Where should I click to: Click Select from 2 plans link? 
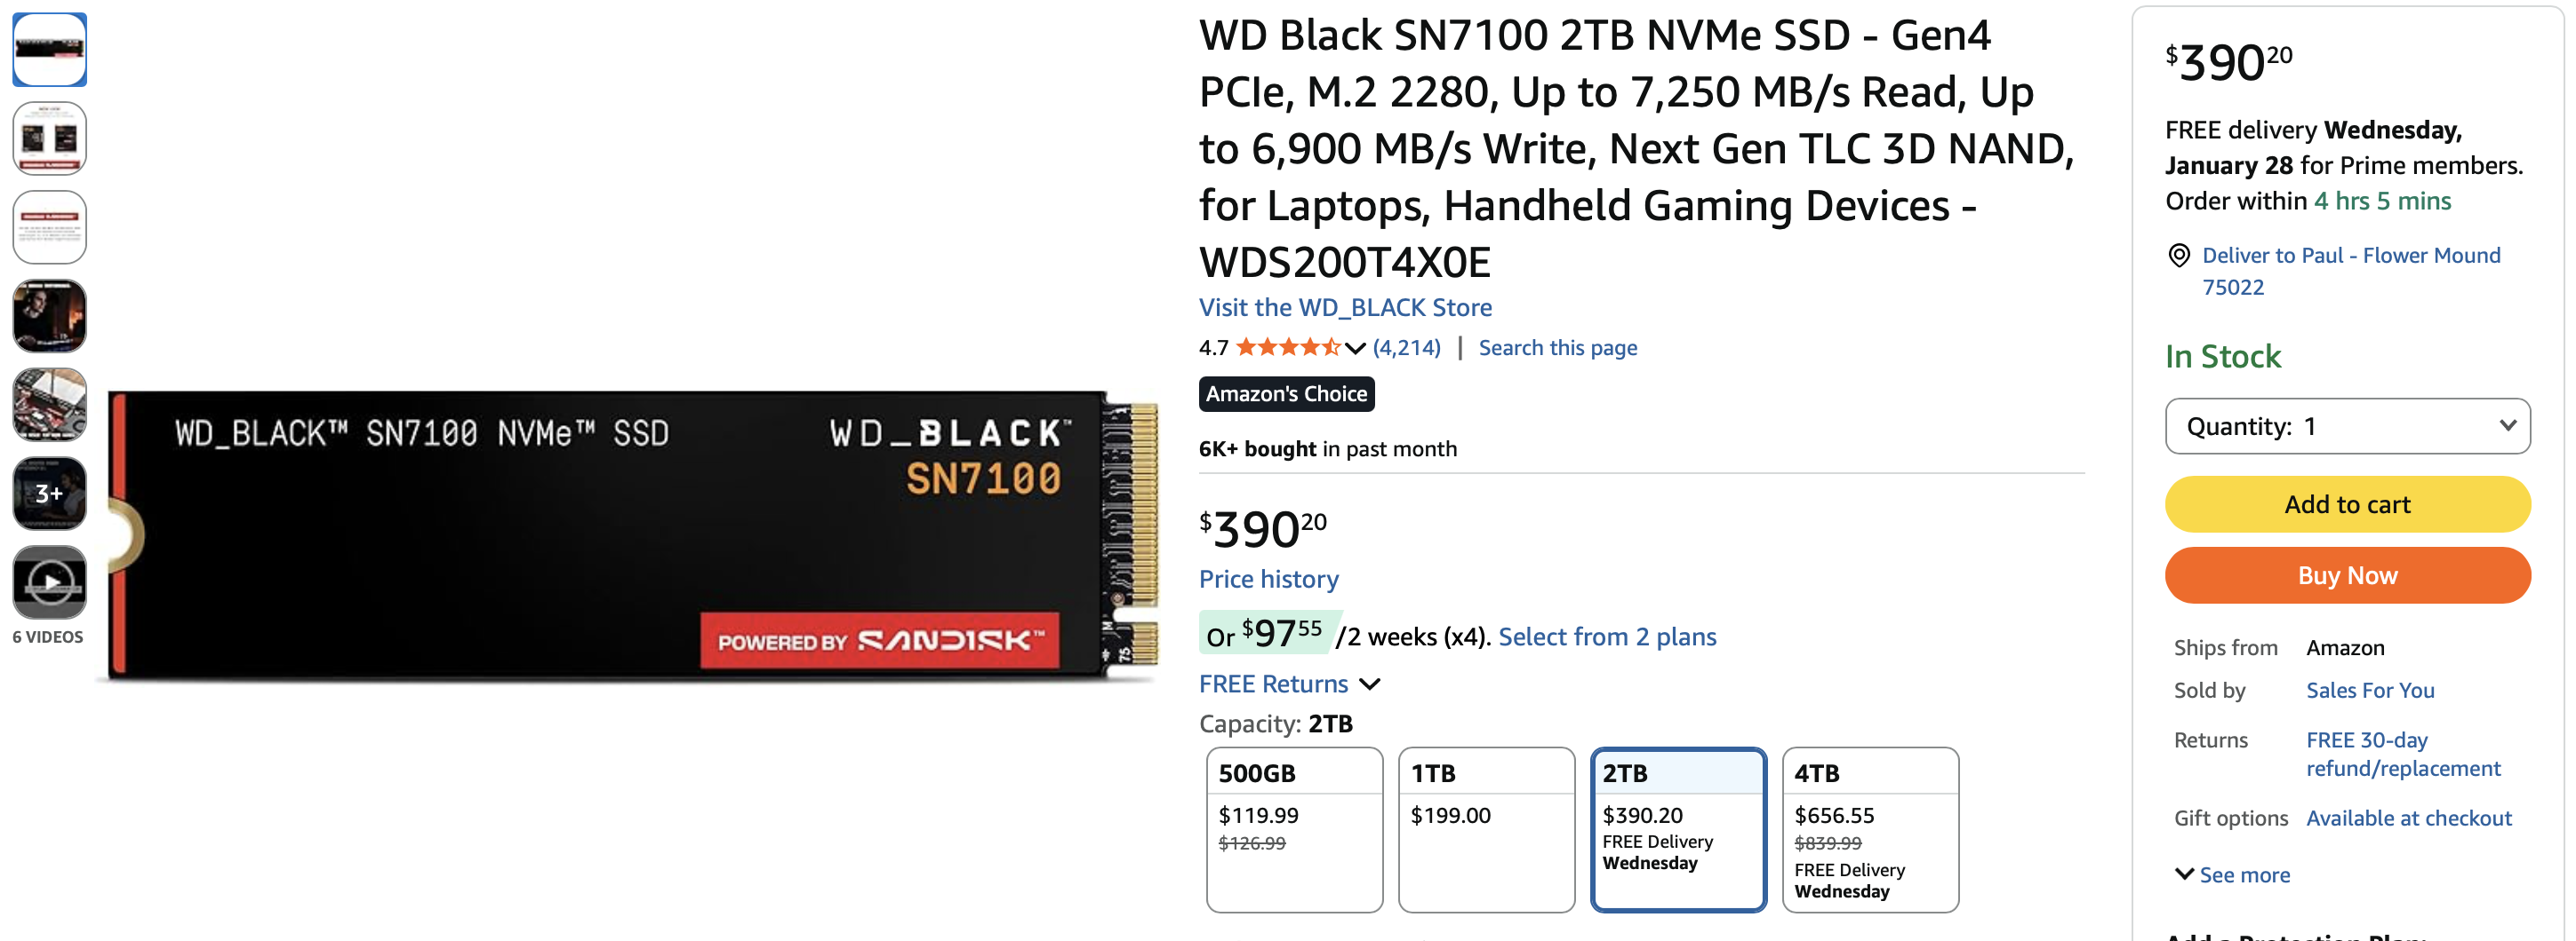(1606, 637)
